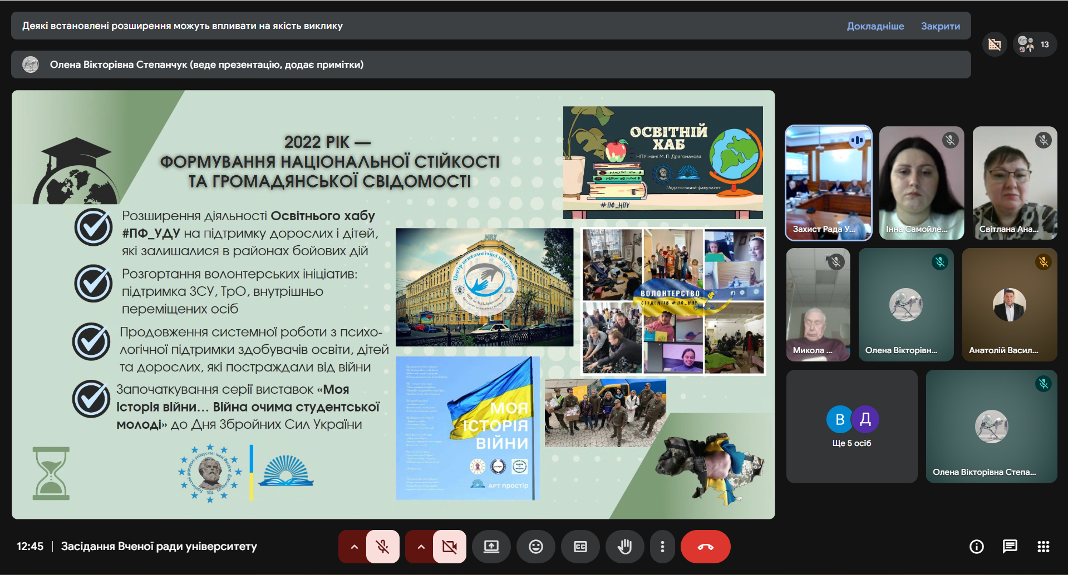Open more options three-dot menu
This screenshot has width=1068, height=575.
coord(662,547)
